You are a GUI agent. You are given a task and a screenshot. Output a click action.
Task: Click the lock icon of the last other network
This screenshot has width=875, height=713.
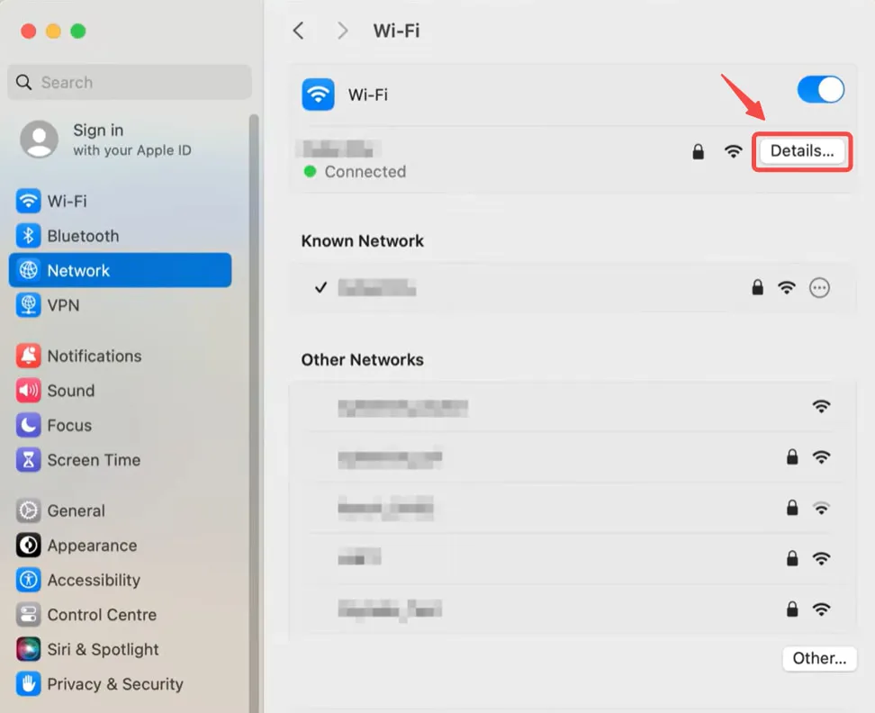(x=792, y=609)
